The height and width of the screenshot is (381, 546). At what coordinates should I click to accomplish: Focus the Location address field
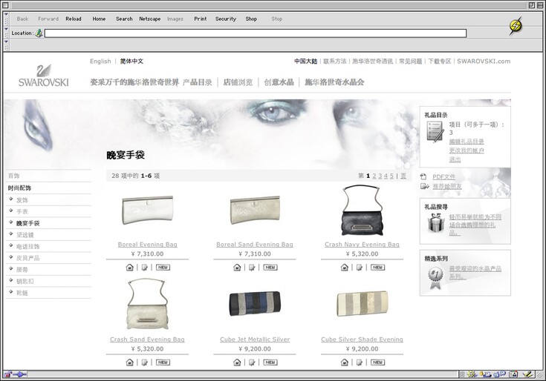click(256, 33)
